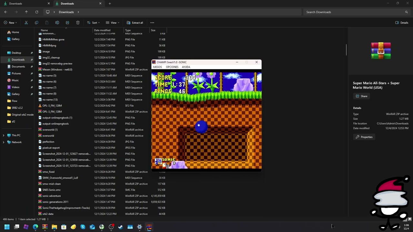Image resolution: width=413 pixels, height=232 pixels.
Task: Go up one folder level arrow
Action: click(x=26, y=12)
